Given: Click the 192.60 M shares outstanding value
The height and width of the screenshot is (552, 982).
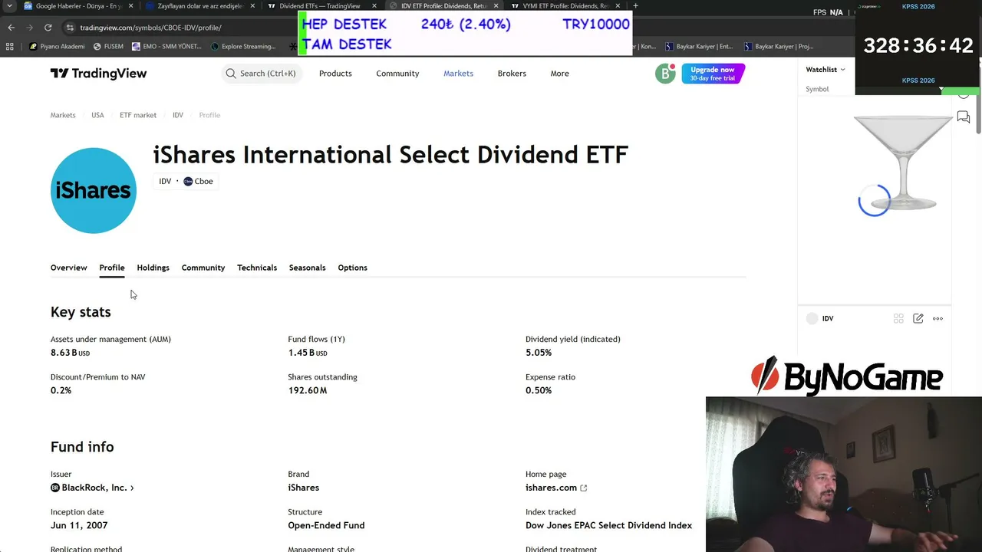Looking at the screenshot, I should point(308,390).
